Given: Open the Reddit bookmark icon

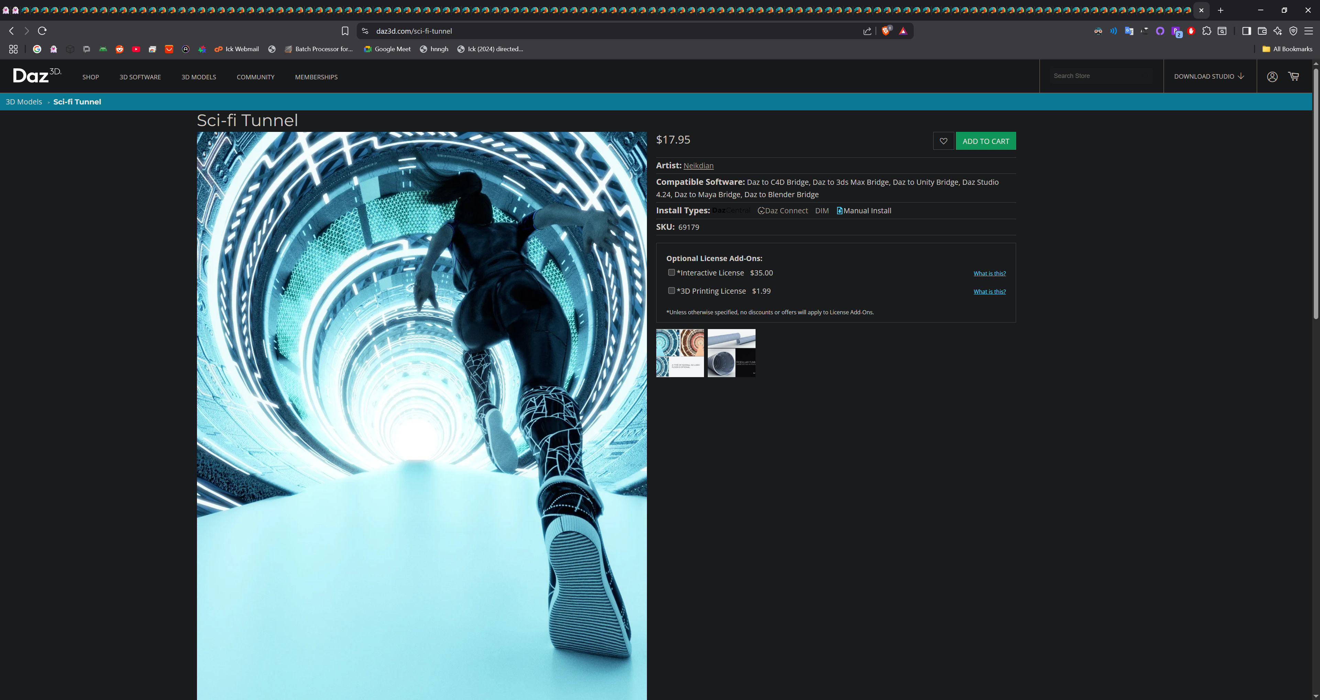Looking at the screenshot, I should click(x=119, y=49).
